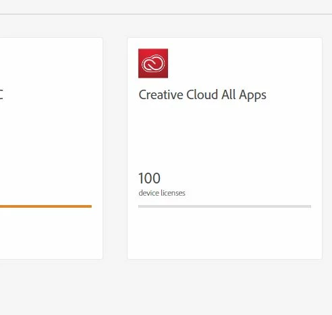Click the right end of the orange usage bar

point(90,206)
